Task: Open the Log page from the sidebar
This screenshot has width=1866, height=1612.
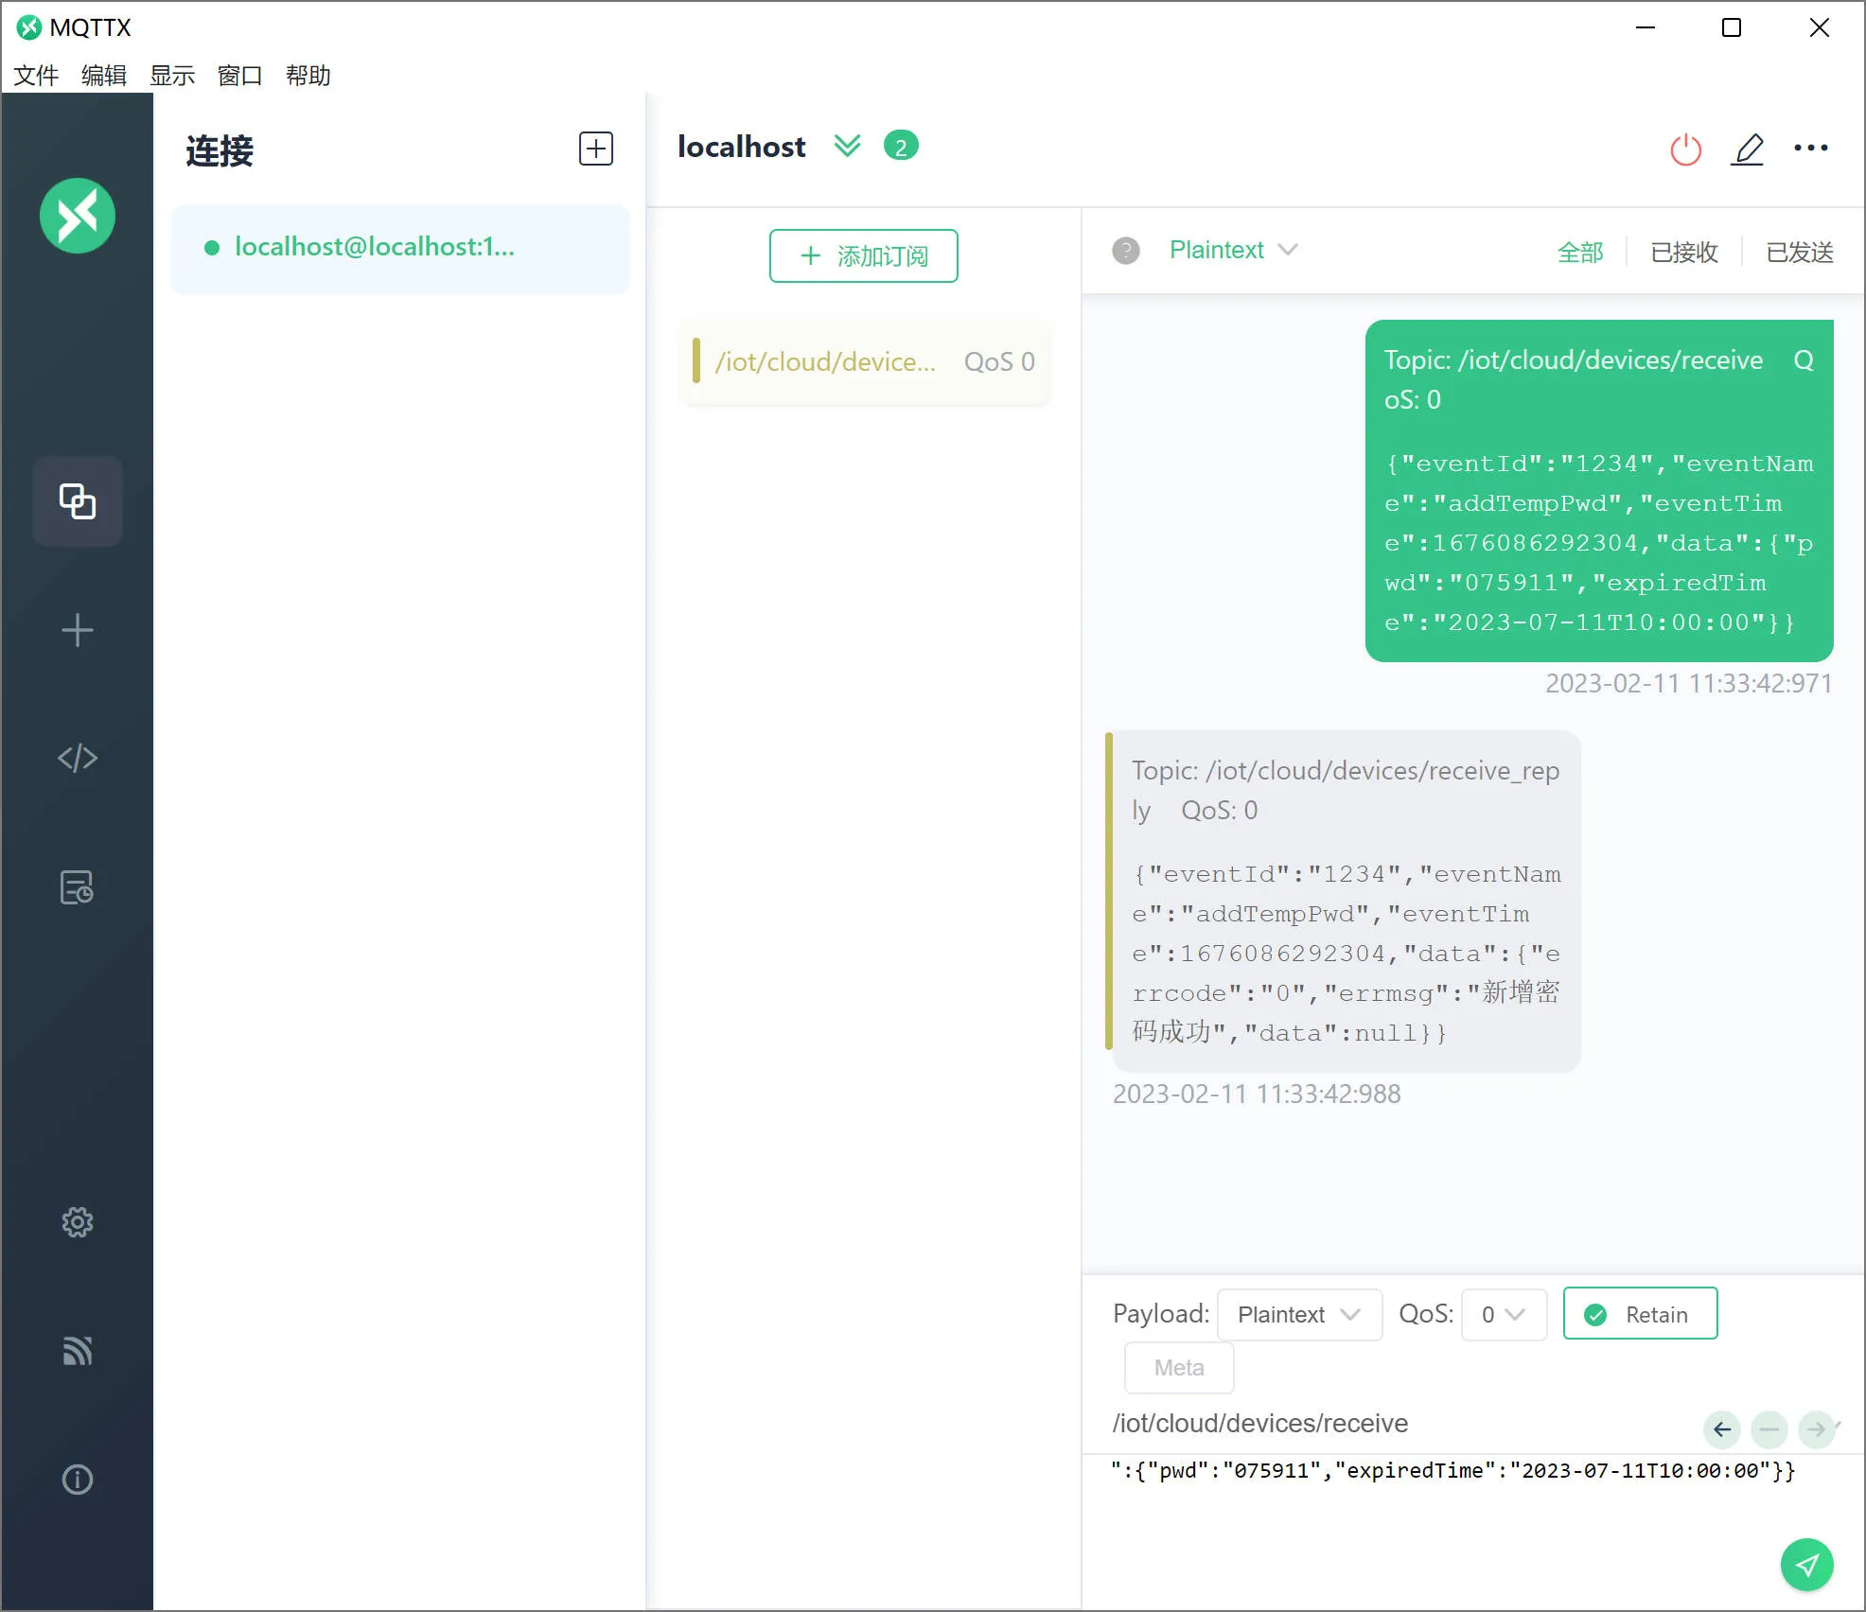Action: (x=78, y=887)
